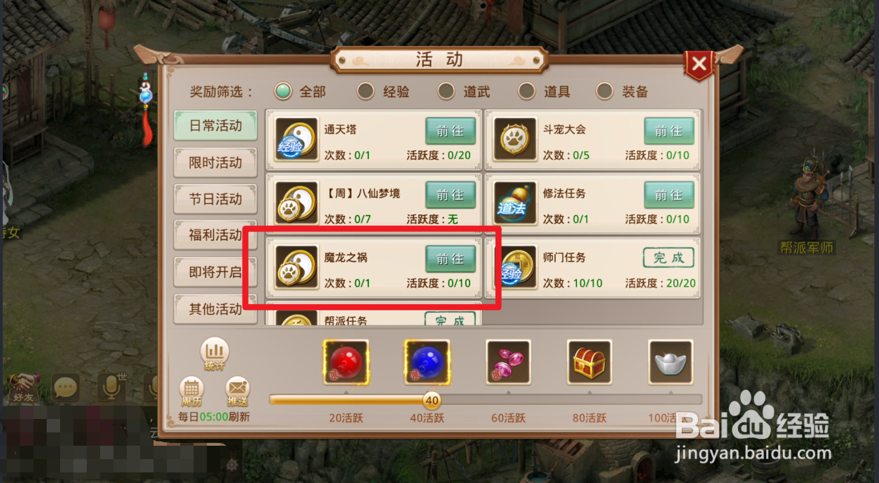Claim the blue orb 40活跃 reward
This screenshot has width=879, height=483.
(427, 362)
